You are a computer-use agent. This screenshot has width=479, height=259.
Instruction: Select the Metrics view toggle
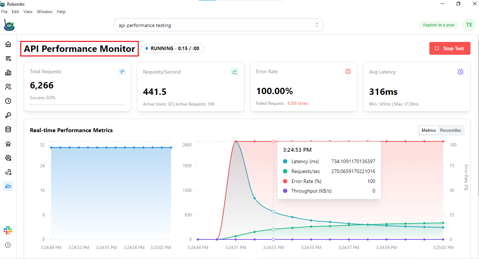[x=429, y=130]
